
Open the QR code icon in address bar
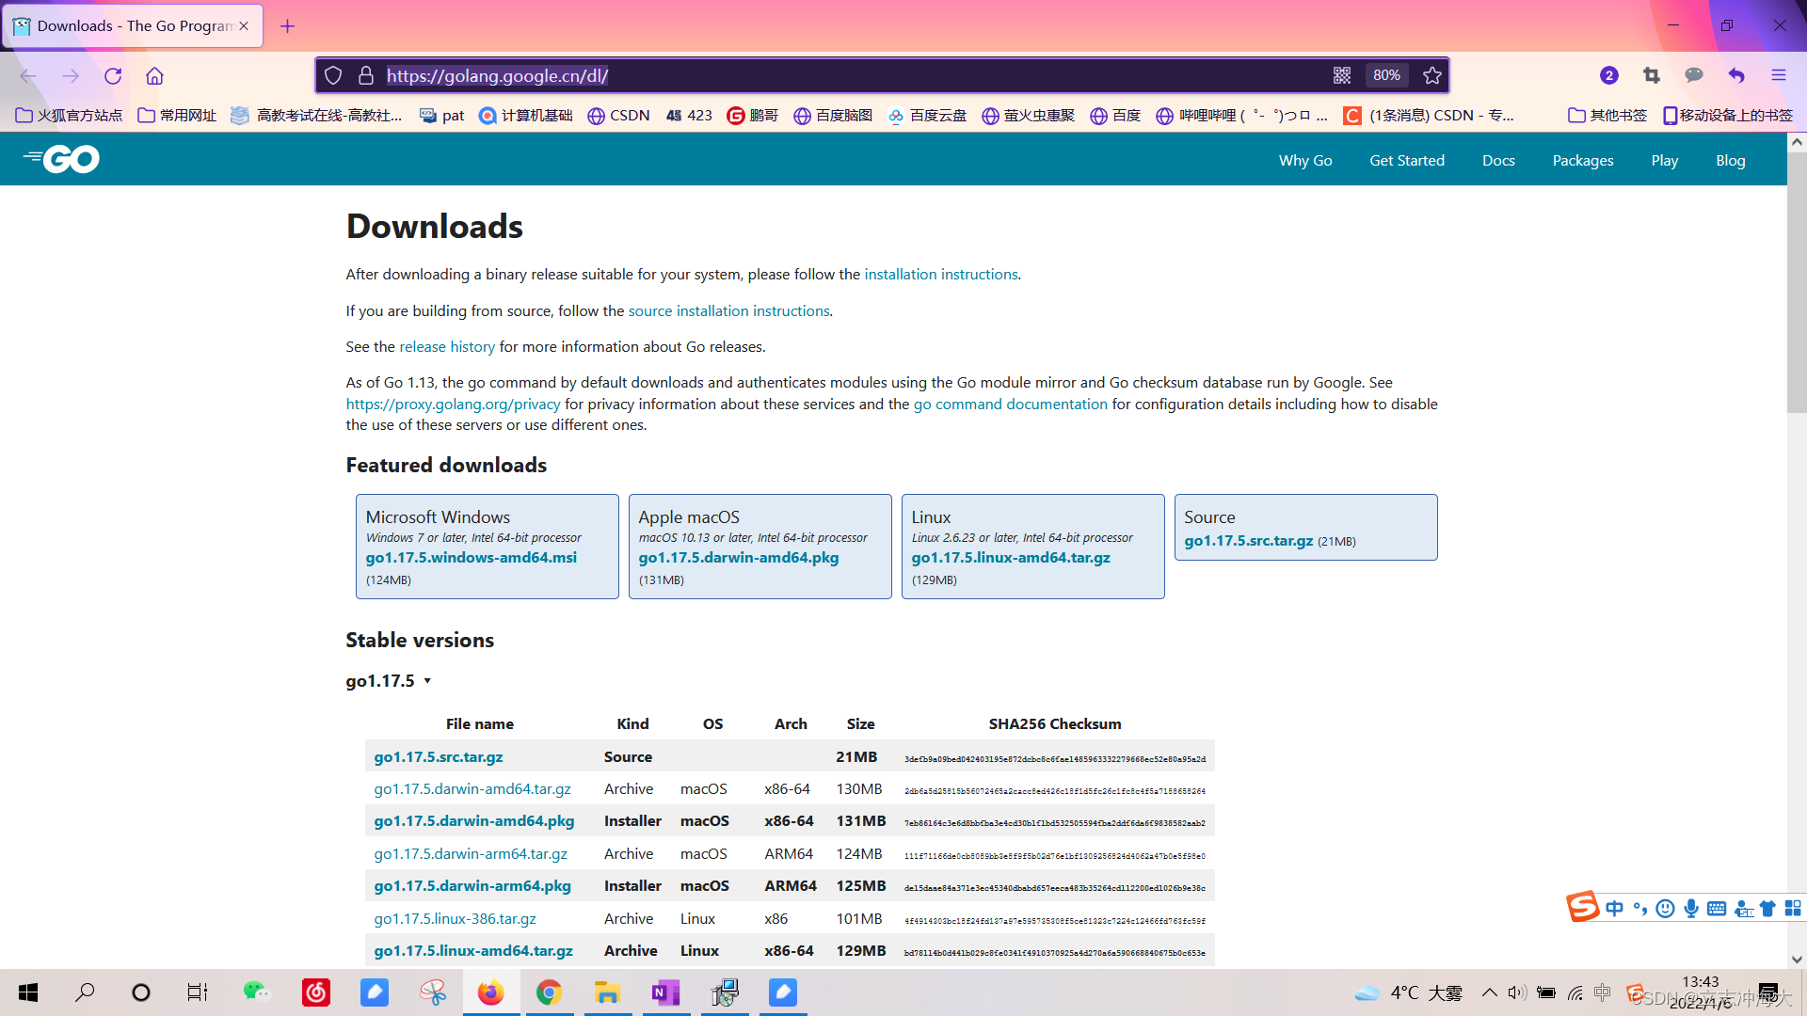[1342, 75]
